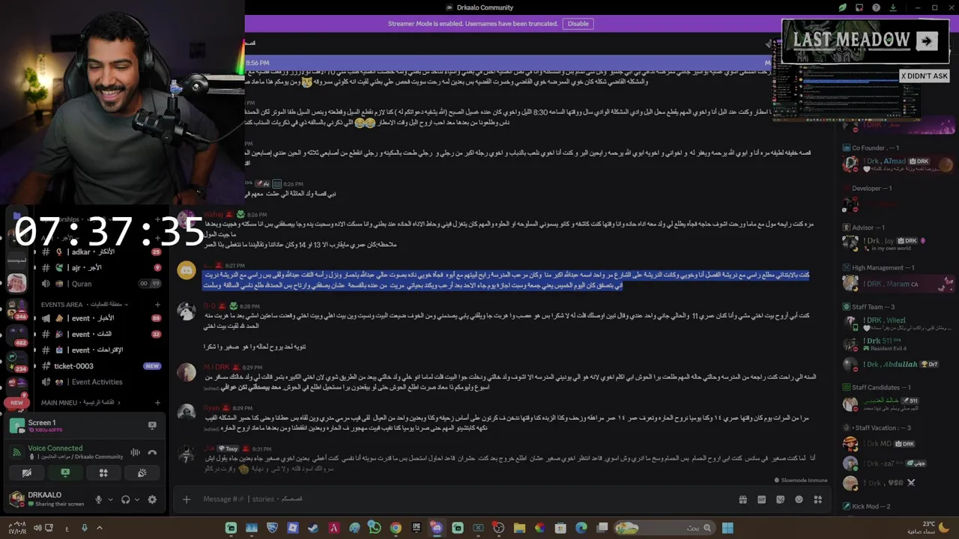Mute the microphone
Image resolution: width=959 pixels, height=539 pixels.
[98, 499]
